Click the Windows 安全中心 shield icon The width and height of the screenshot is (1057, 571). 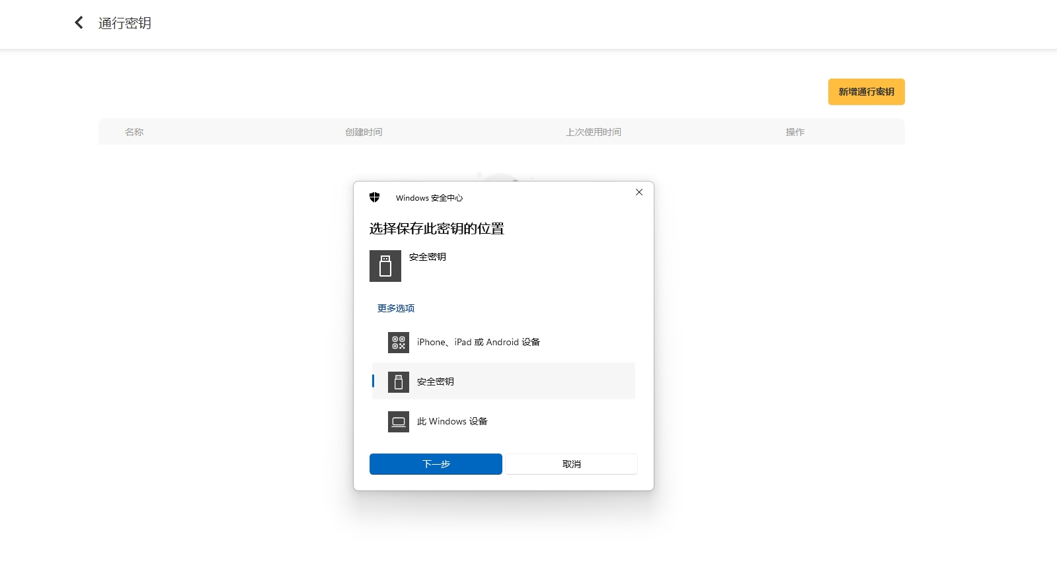pyautogui.click(x=374, y=197)
